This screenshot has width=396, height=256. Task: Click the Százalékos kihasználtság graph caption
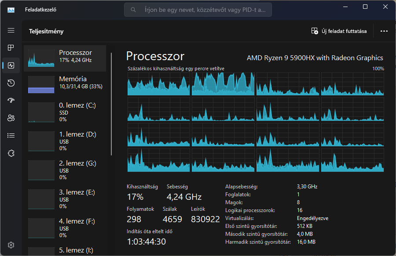[176, 69]
